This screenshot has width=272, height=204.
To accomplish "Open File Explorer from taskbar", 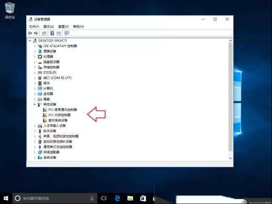I will coord(130,198).
